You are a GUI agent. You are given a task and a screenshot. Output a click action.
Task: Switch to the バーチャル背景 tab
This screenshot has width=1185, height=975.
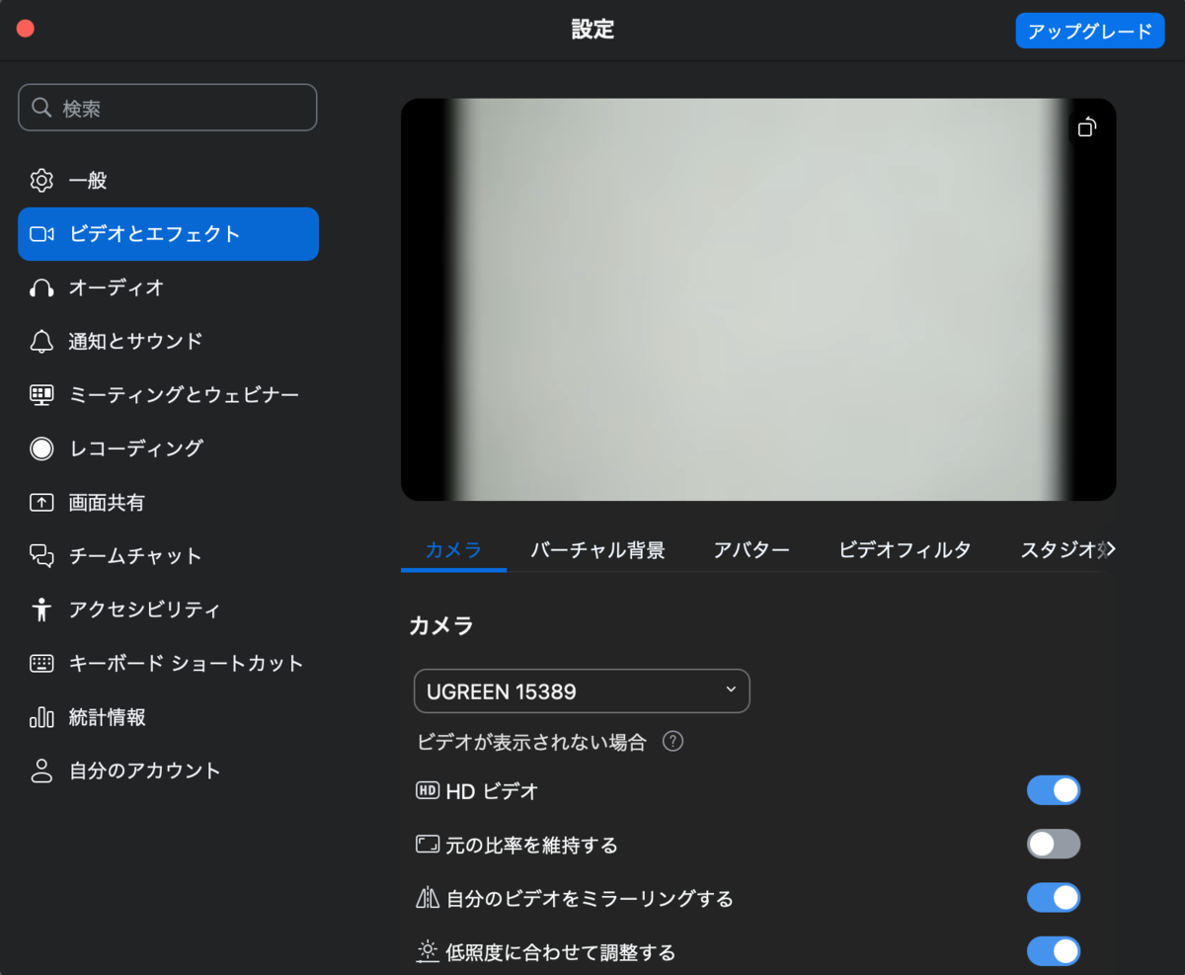tap(597, 550)
